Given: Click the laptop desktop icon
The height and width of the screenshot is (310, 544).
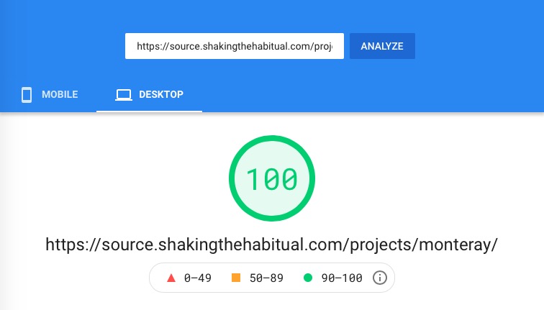Looking at the screenshot, I should [x=124, y=95].
